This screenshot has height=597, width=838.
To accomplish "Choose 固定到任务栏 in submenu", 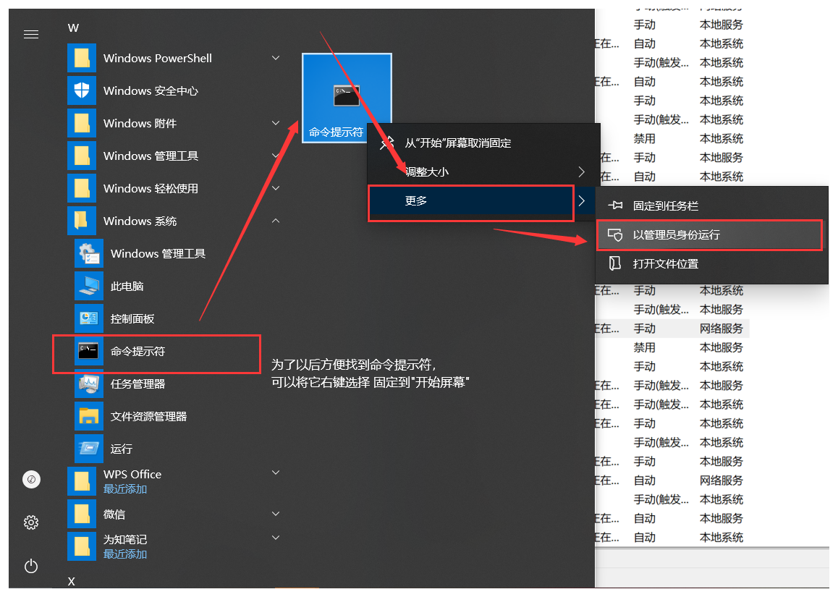I will tap(712, 206).
